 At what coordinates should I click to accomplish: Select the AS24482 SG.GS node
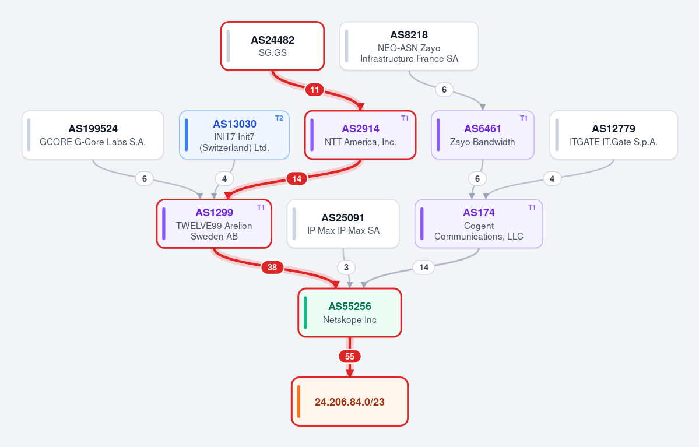(272, 46)
